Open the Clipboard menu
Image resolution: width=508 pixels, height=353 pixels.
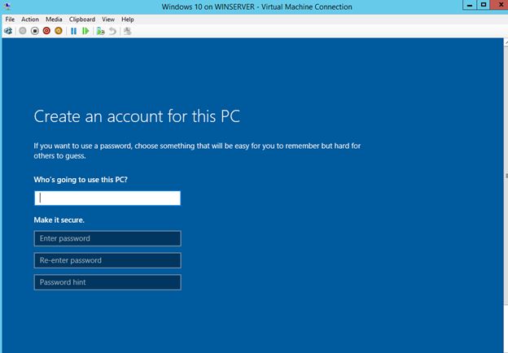click(82, 20)
